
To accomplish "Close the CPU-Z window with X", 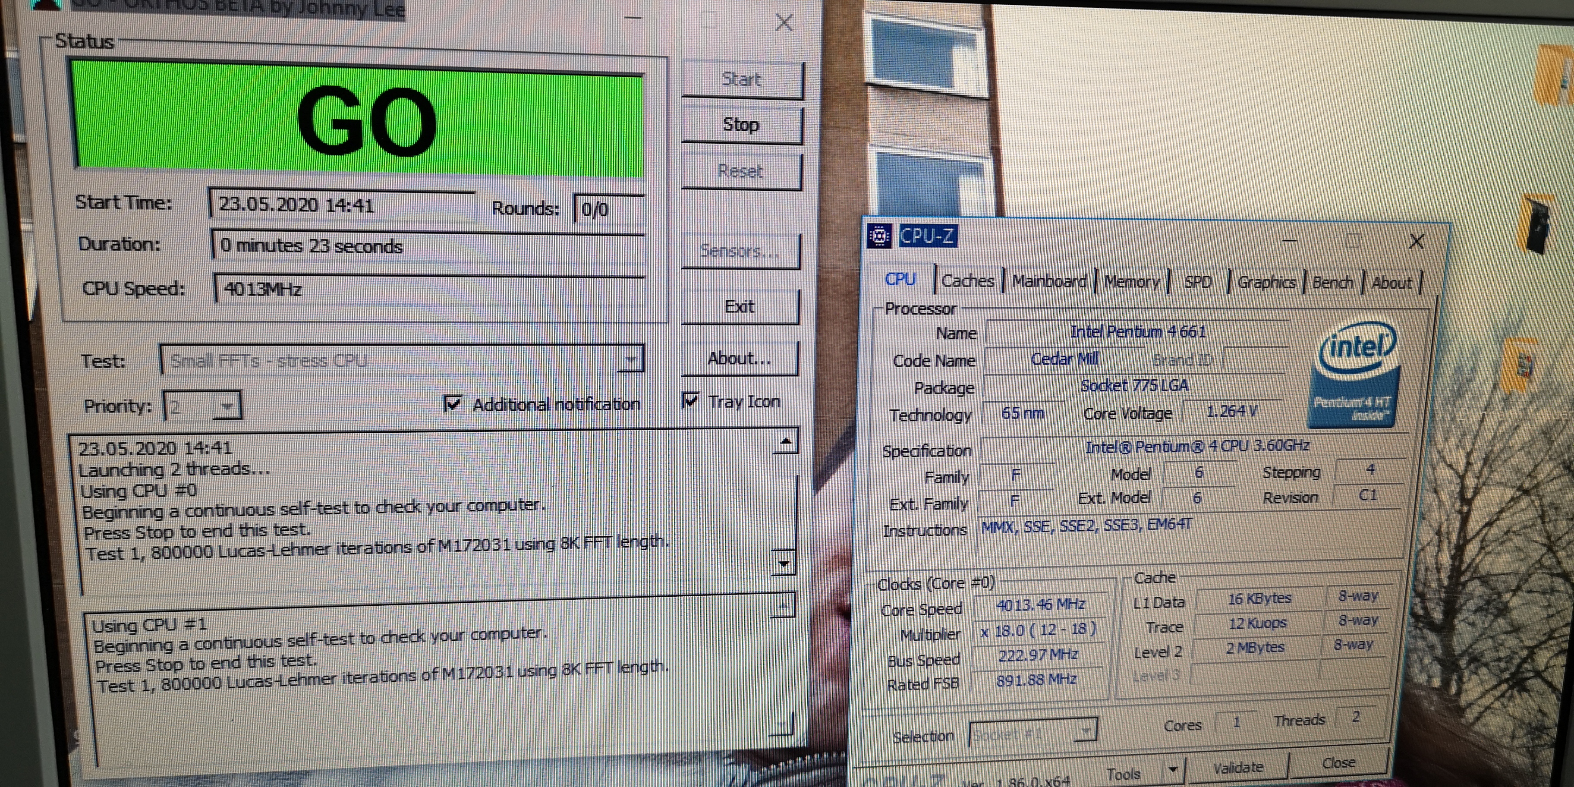I will (1417, 241).
